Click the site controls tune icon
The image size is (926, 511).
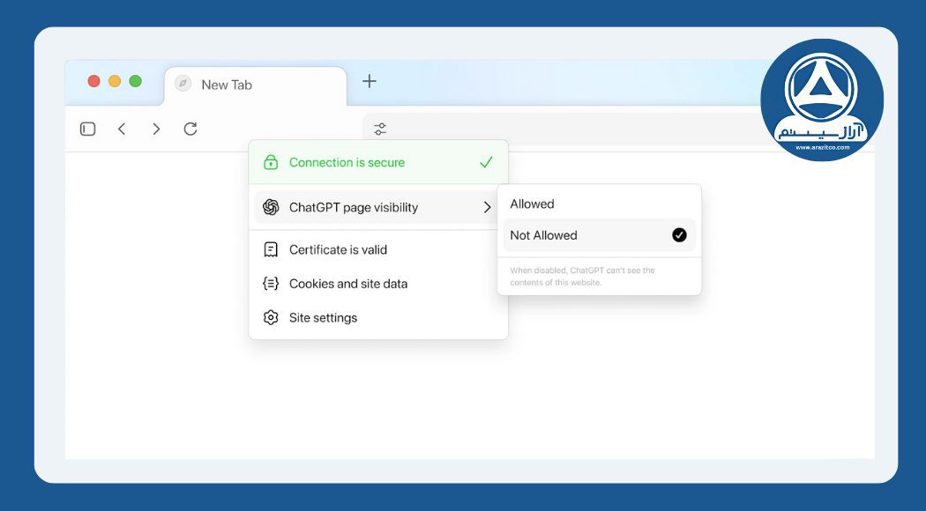click(x=380, y=129)
